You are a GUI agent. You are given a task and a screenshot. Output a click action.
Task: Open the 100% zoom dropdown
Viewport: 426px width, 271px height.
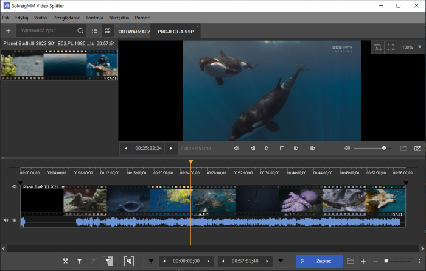[x=411, y=47]
